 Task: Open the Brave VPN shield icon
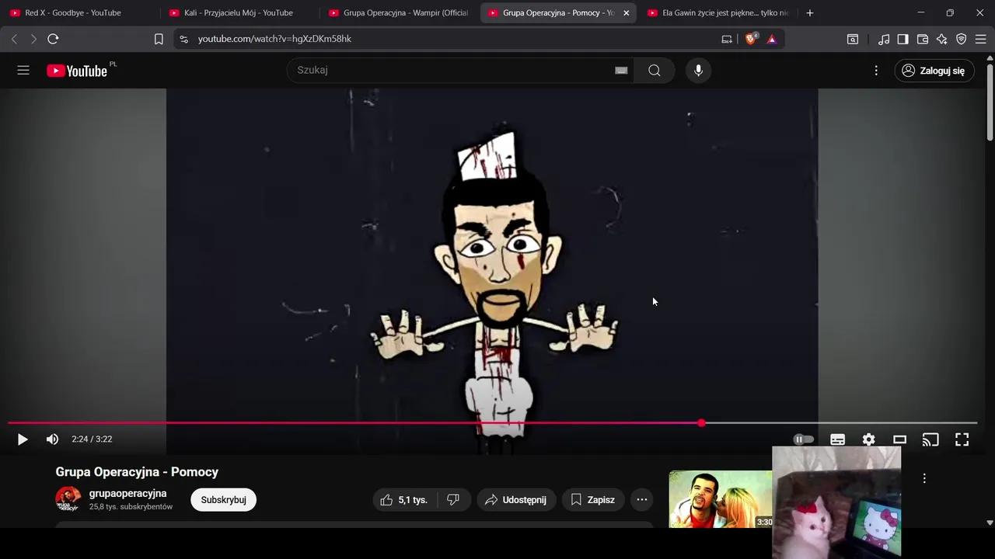[962, 39]
